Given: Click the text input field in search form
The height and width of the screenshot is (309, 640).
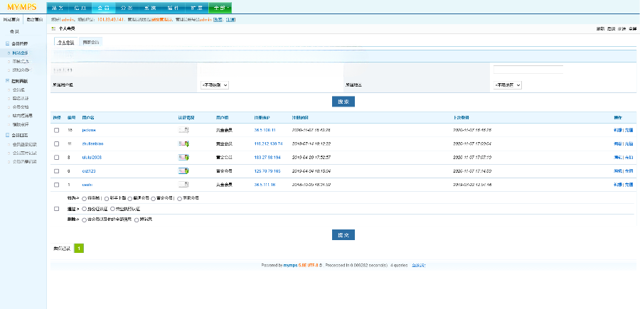Looking at the screenshot, I should tap(528, 70).
